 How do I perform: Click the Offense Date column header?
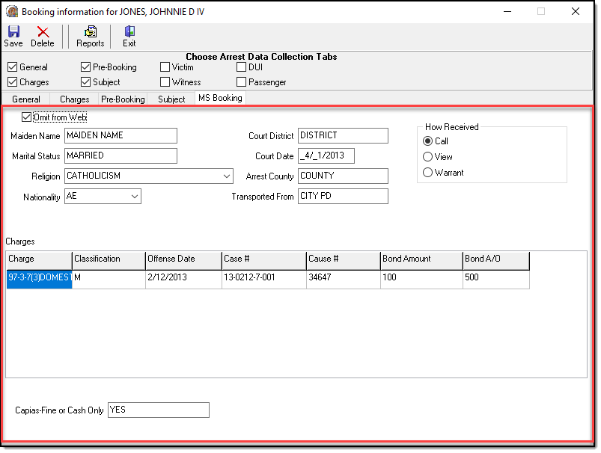click(183, 259)
